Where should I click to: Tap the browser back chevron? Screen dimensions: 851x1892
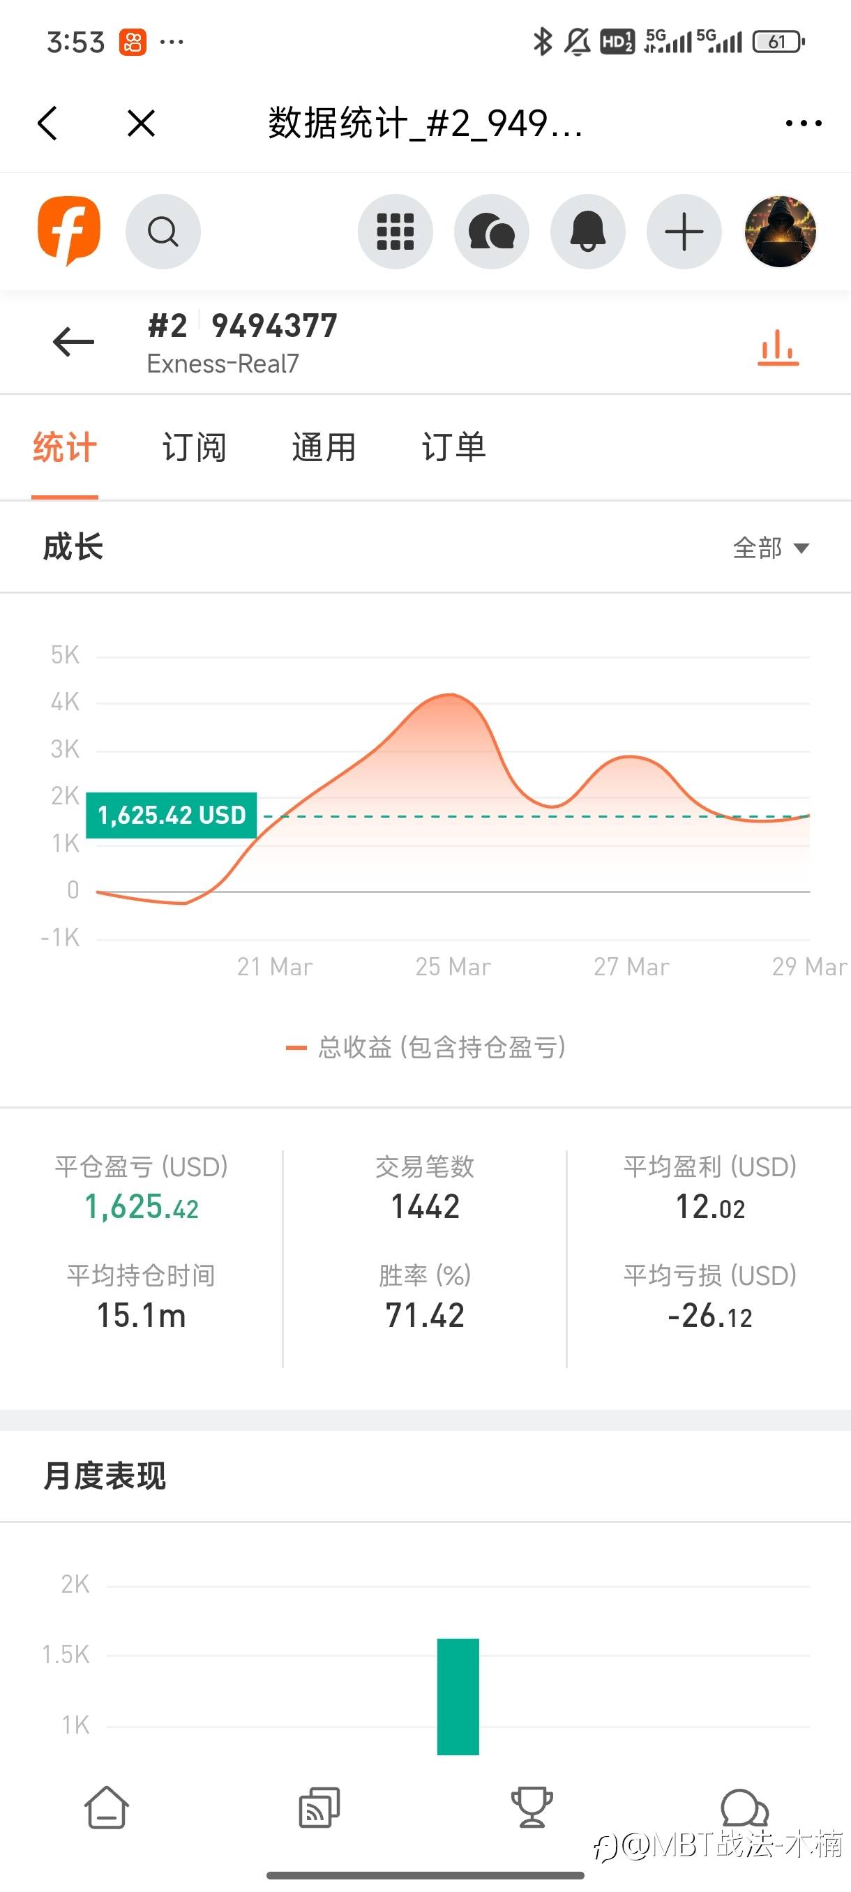47,123
